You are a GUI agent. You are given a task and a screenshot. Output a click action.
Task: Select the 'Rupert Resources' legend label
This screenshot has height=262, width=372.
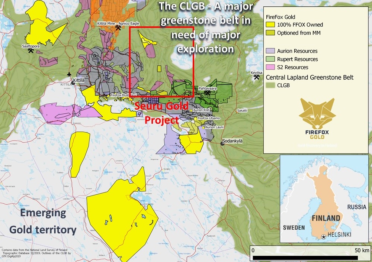click(x=298, y=59)
